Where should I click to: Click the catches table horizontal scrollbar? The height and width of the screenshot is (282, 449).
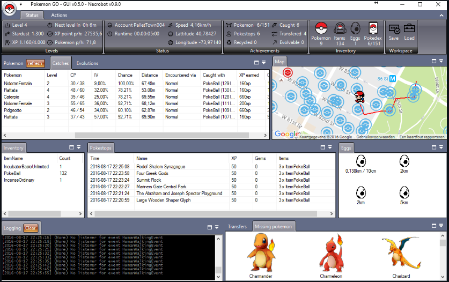(x=162, y=135)
